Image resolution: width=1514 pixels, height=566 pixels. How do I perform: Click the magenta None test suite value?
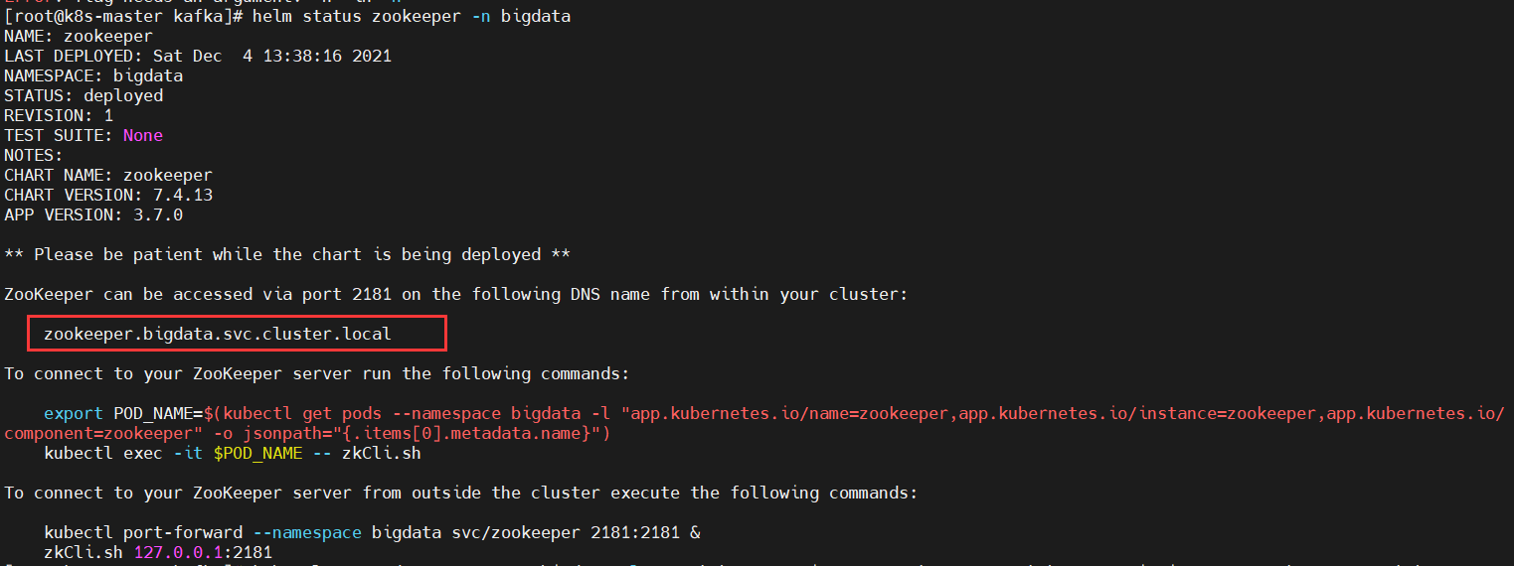click(143, 135)
